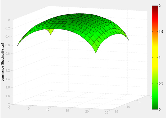
Task: Select the front horizontal axis tick 10
Action: (x=48, y=109)
